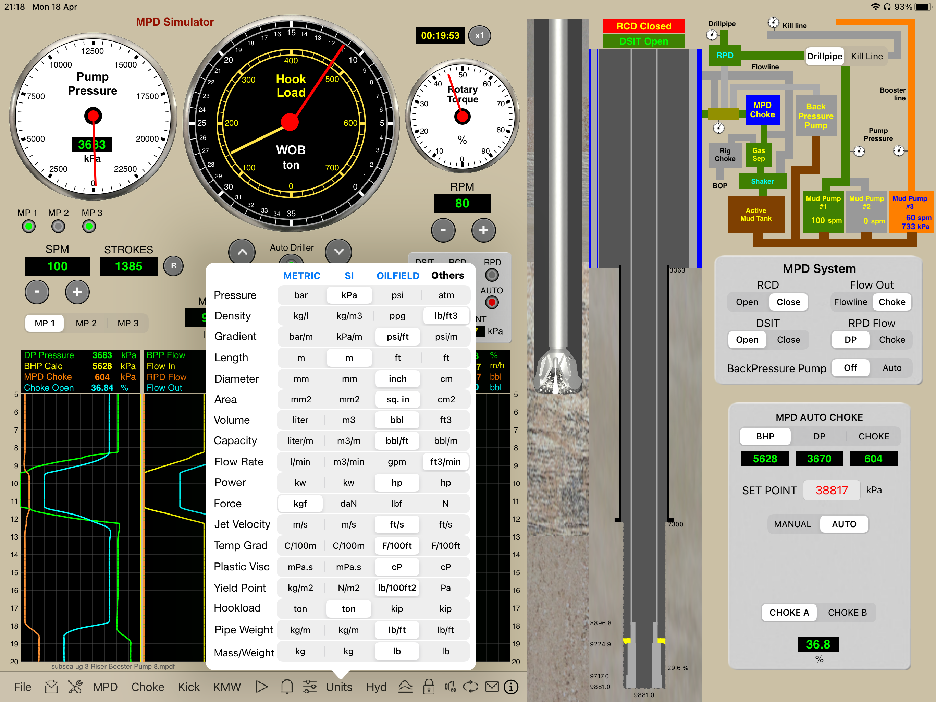936x702 pixels.
Task: Switch choke mode to MANUAL
Action: coord(792,524)
